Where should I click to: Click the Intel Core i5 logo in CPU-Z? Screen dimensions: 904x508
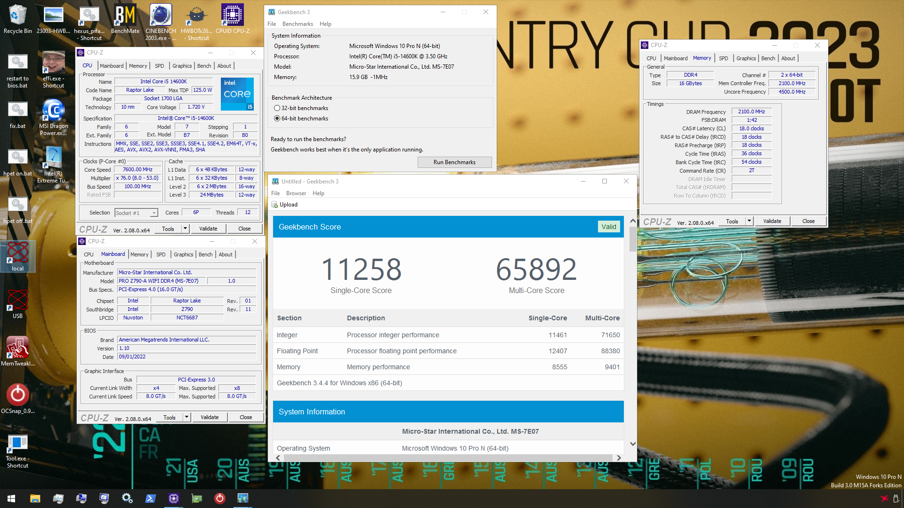(x=237, y=94)
